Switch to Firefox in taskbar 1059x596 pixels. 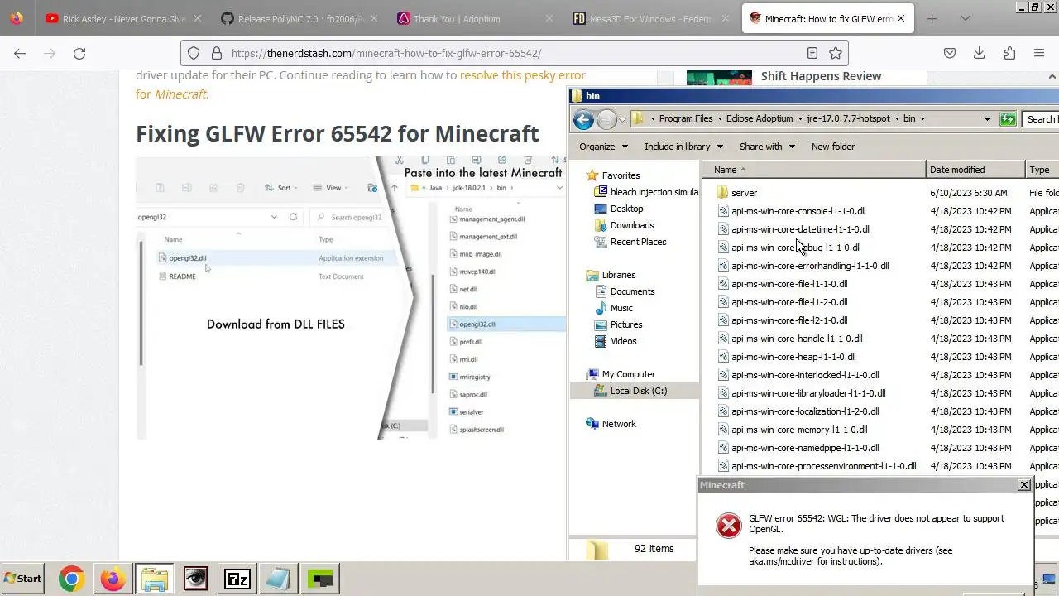(x=113, y=579)
